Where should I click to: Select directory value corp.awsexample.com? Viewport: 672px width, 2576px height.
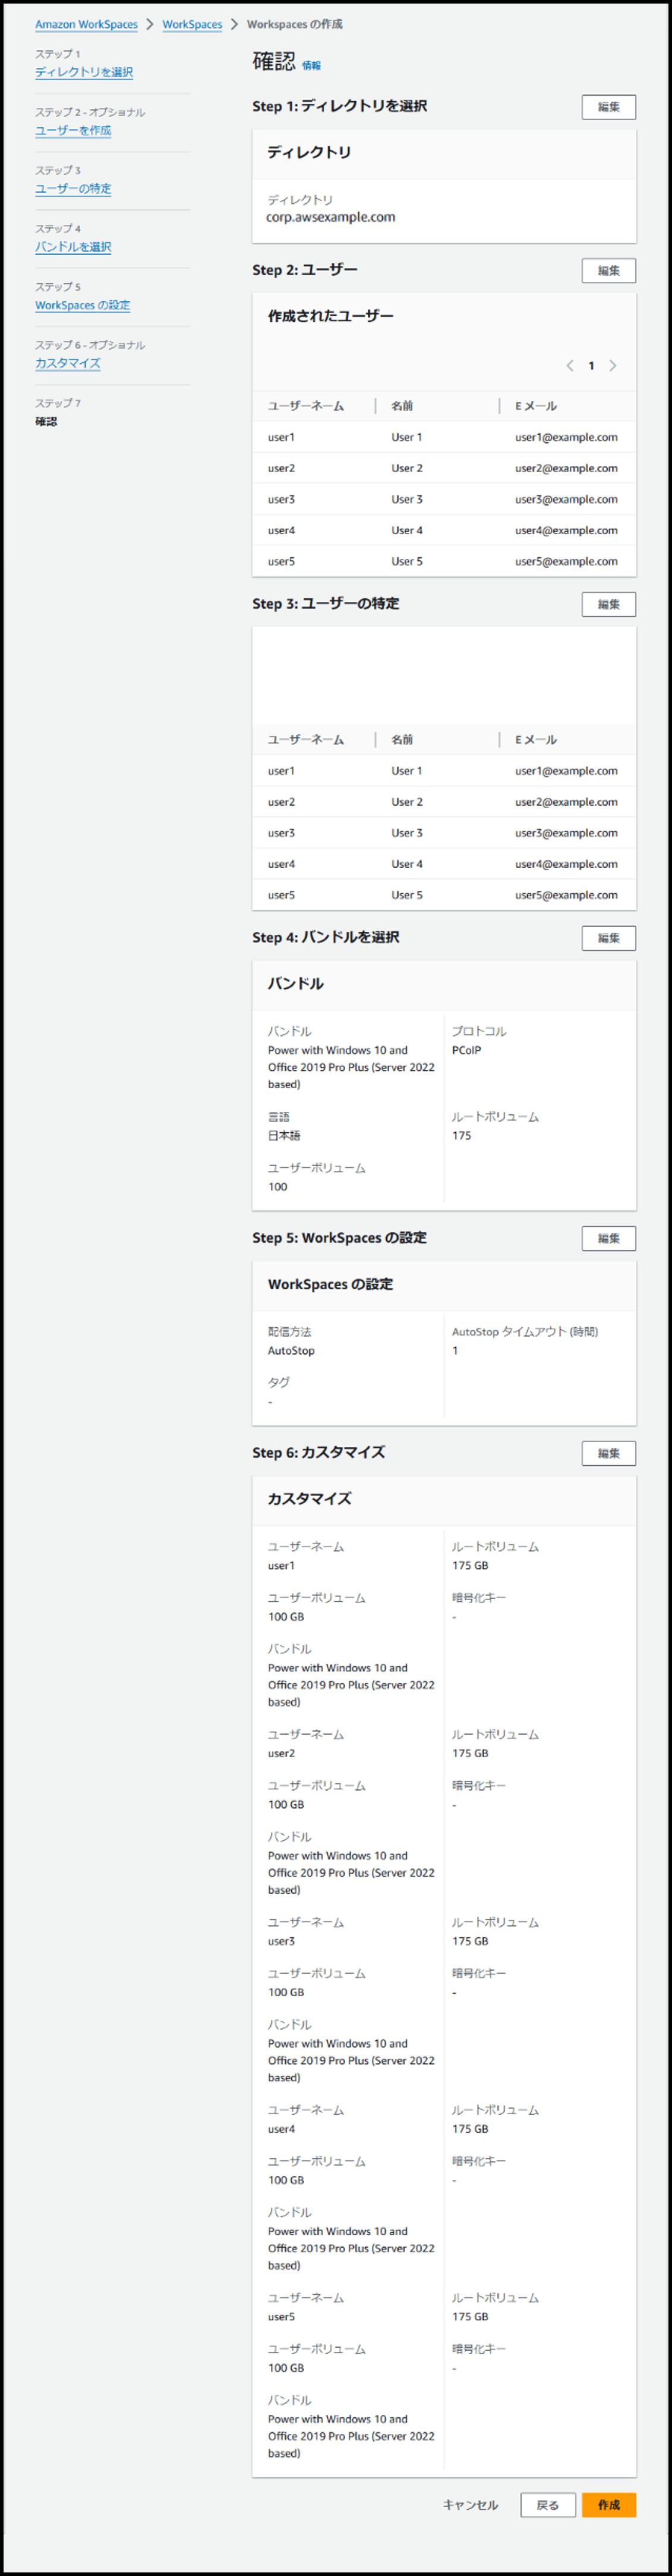click(330, 217)
